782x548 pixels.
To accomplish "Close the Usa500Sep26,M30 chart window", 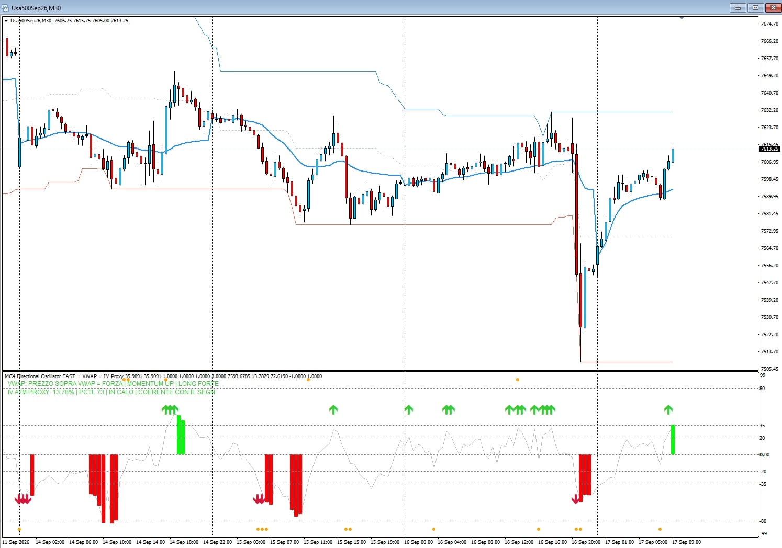I will point(773,8).
